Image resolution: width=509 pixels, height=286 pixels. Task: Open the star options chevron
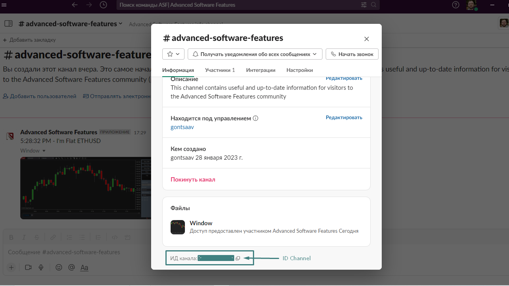click(x=177, y=54)
